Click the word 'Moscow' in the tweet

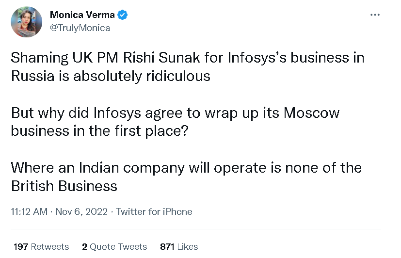[311, 113]
